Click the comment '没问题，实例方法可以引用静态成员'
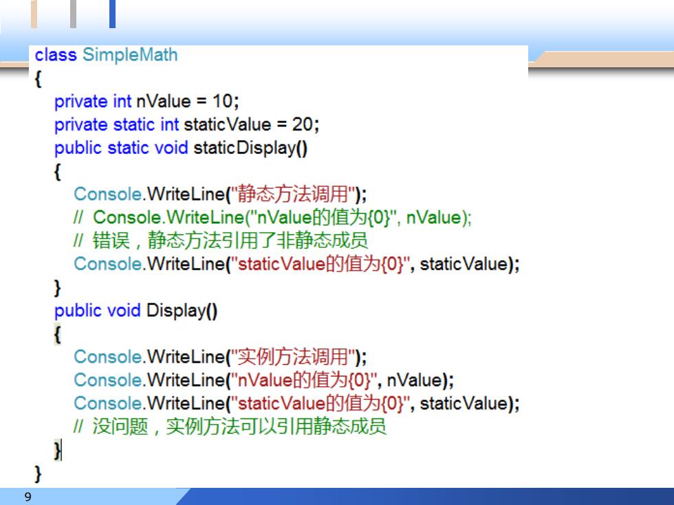The image size is (674, 505). [230, 427]
